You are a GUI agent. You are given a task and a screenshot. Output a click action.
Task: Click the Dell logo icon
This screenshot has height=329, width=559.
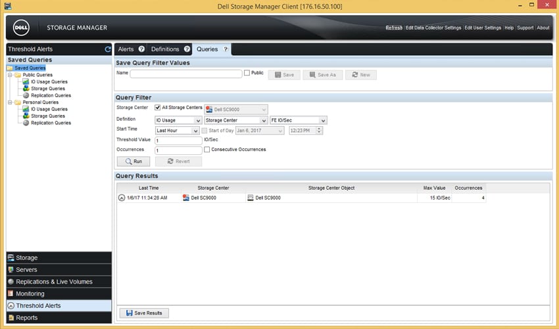pos(22,28)
